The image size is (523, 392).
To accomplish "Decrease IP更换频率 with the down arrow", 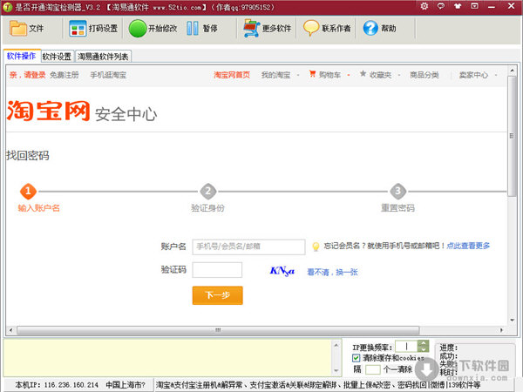I will pyautogui.click(x=423, y=349).
